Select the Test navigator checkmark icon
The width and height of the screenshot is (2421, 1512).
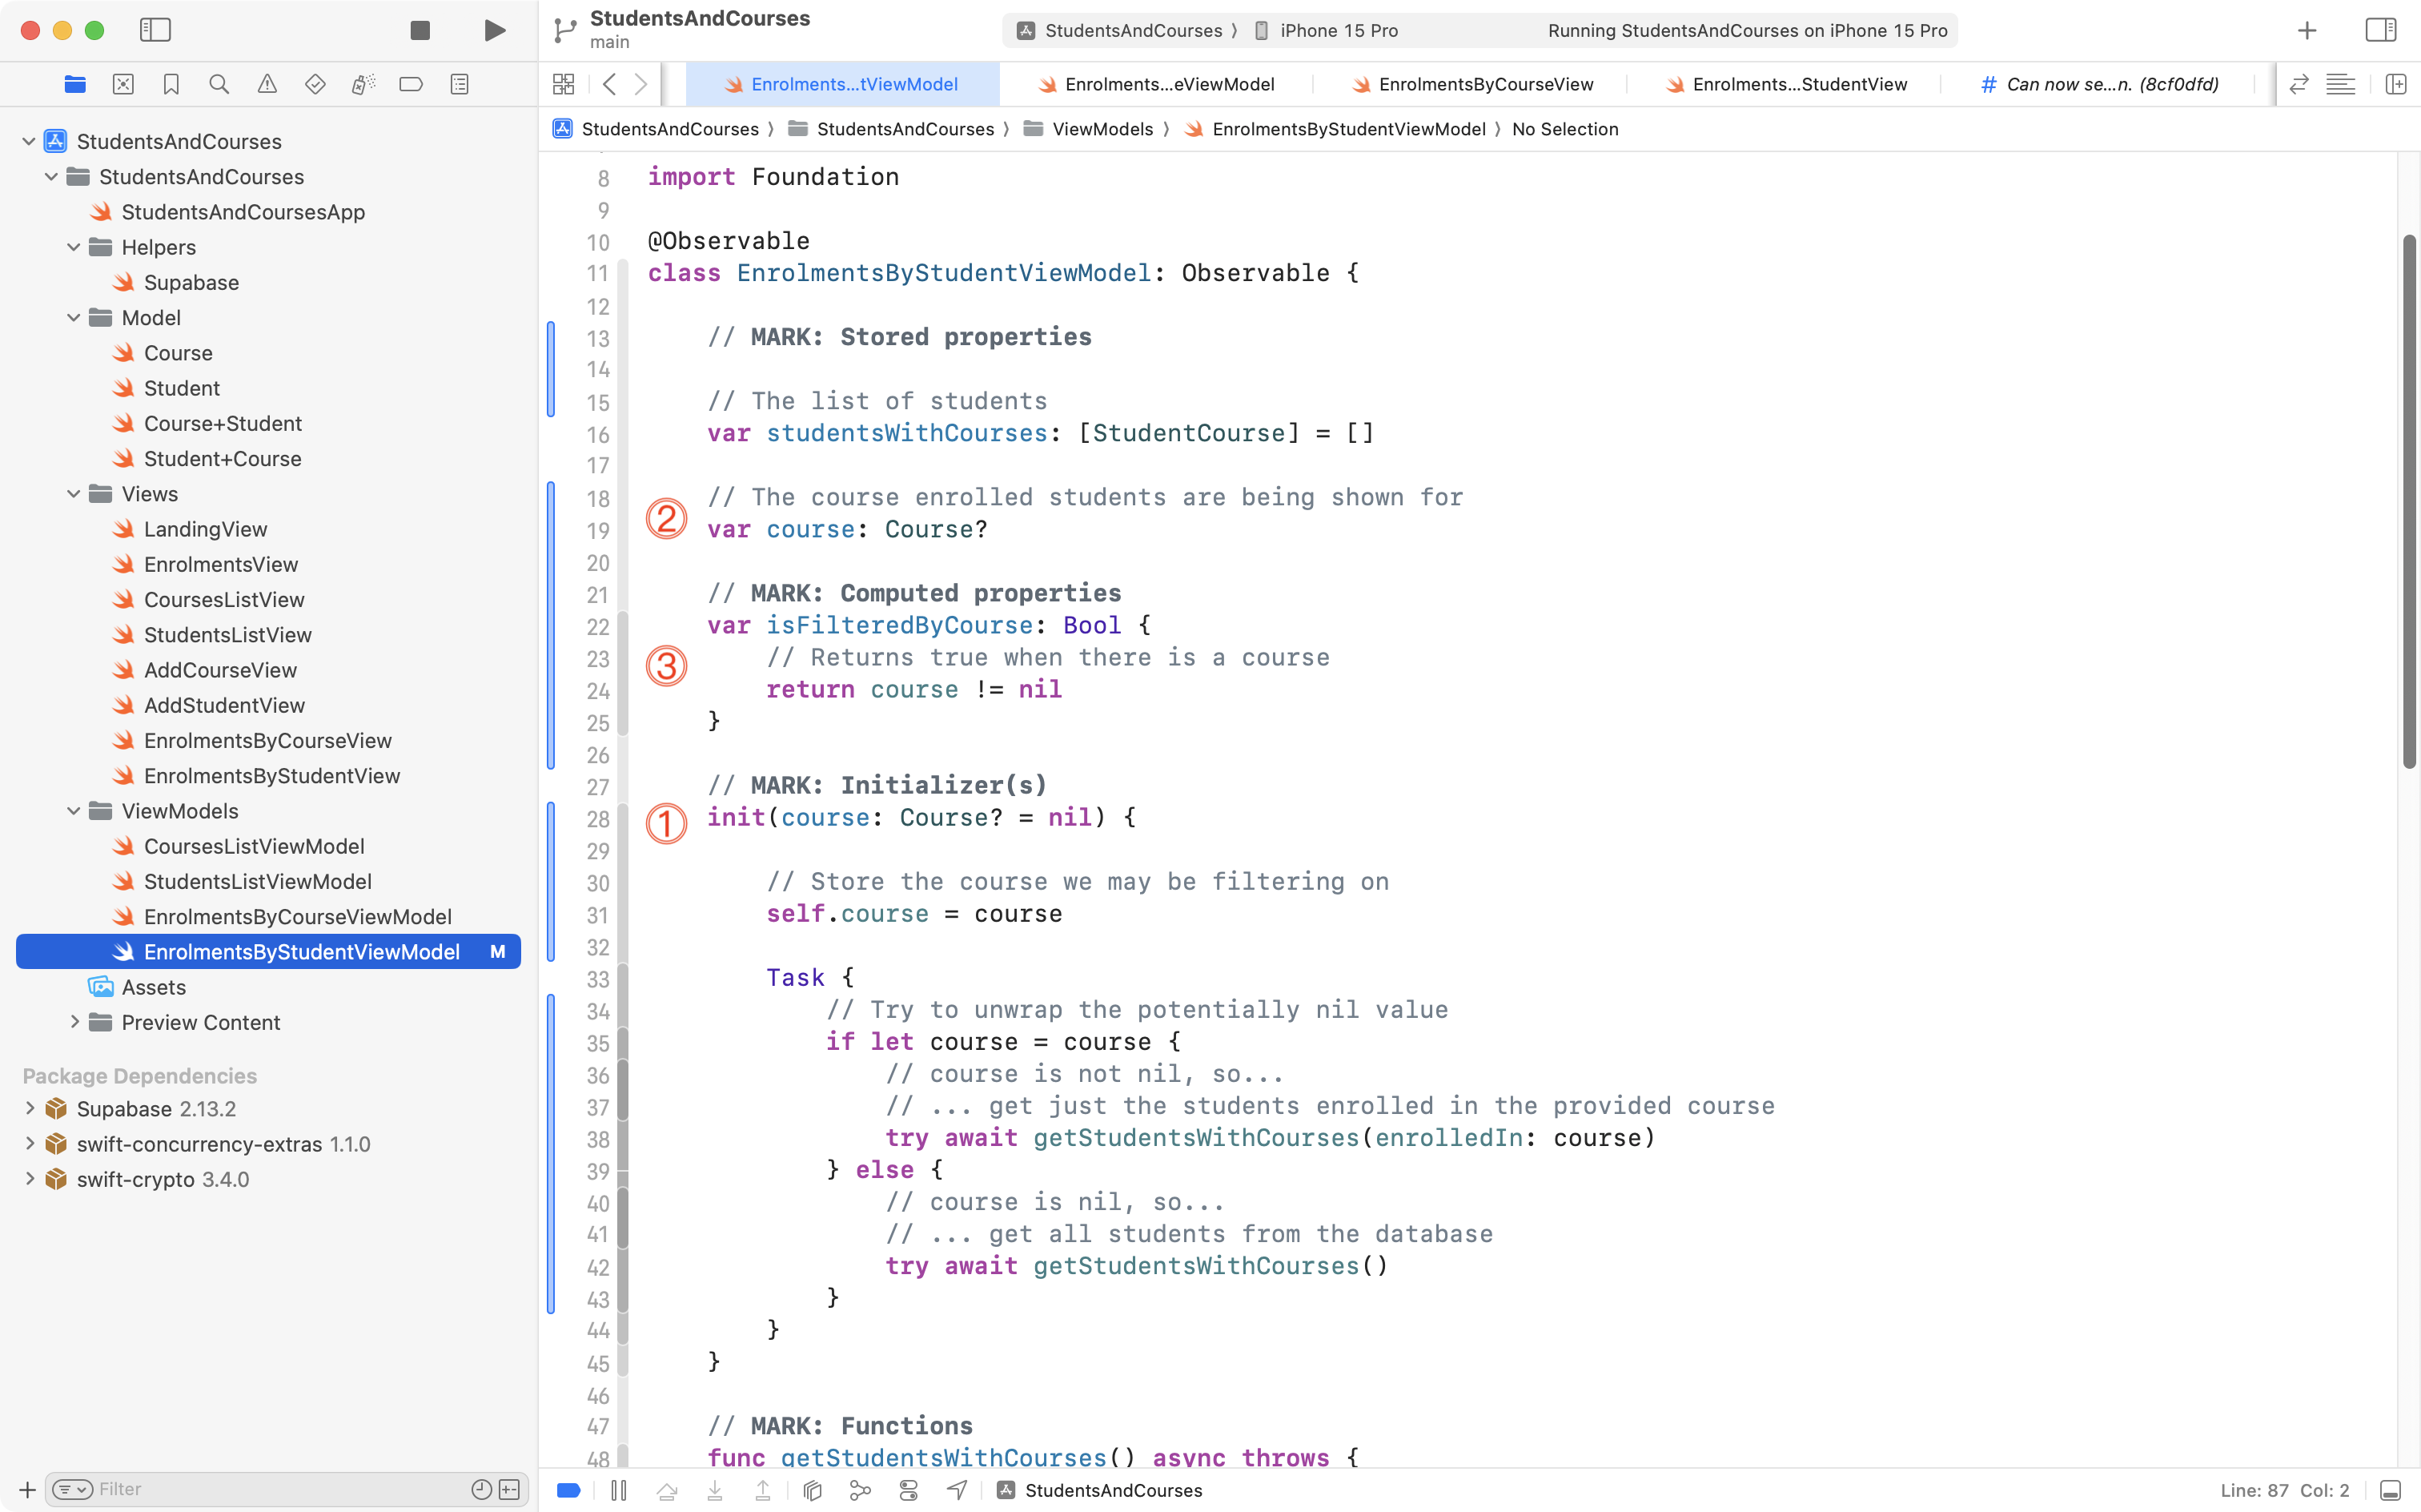click(315, 84)
